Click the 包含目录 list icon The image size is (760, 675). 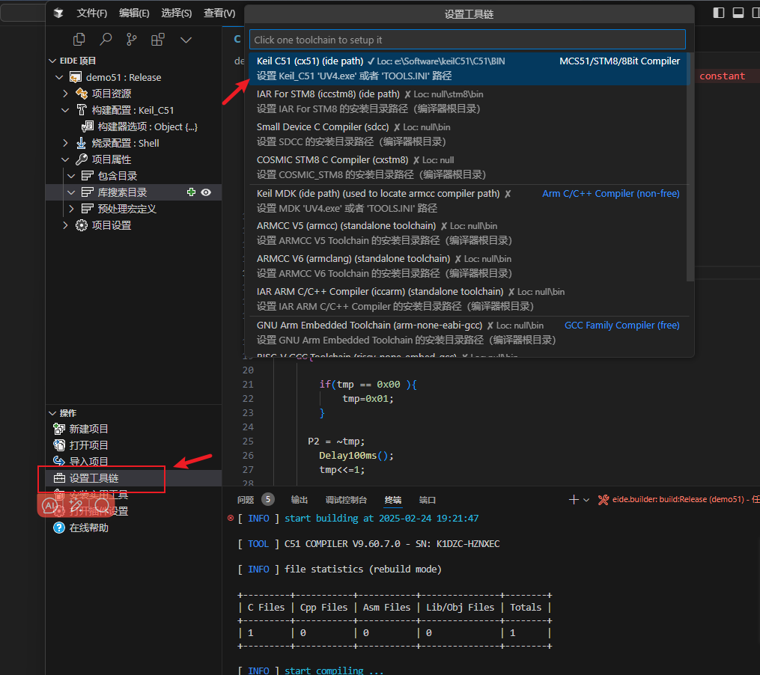coord(88,176)
